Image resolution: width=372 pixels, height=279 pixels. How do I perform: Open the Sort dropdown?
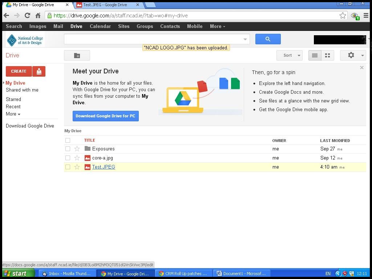pyautogui.click(x=290, y=56)
